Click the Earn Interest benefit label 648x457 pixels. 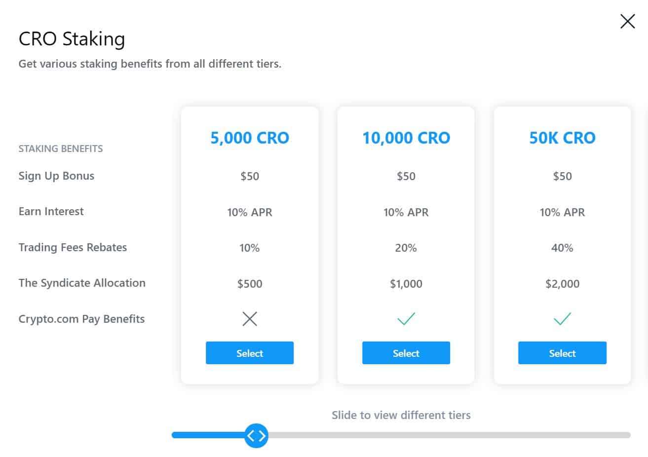51,211
